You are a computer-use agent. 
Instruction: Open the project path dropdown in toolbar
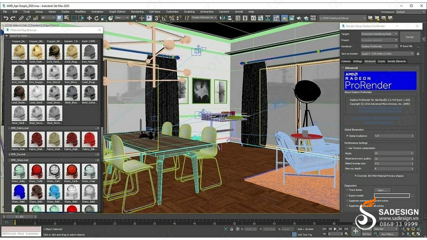[342, 18]
